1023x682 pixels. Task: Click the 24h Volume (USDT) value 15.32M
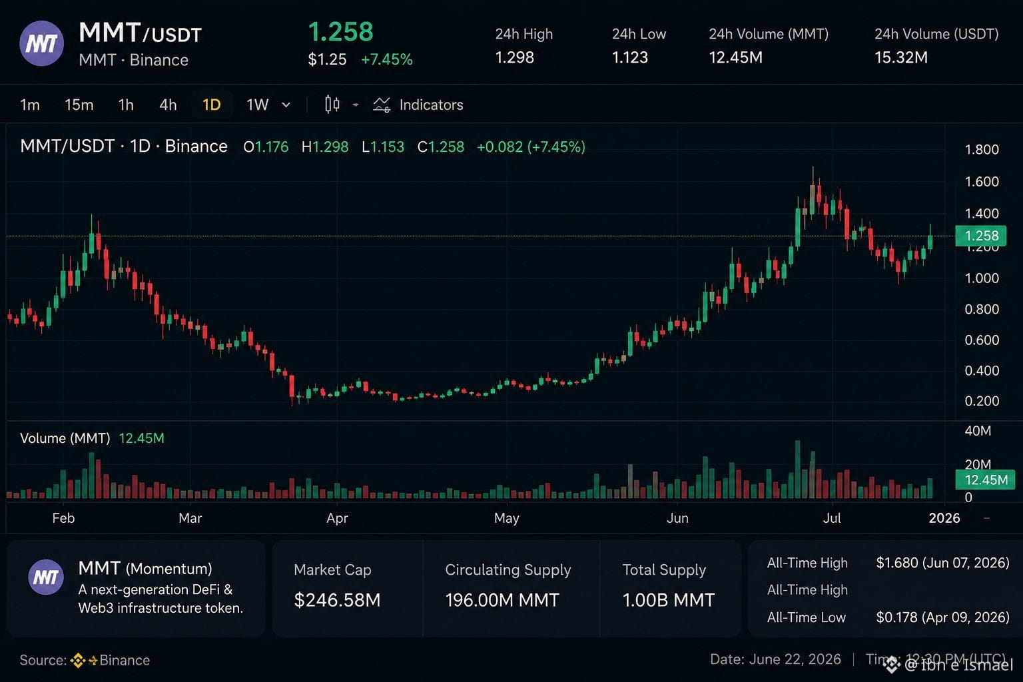click(x=901, y=57)
